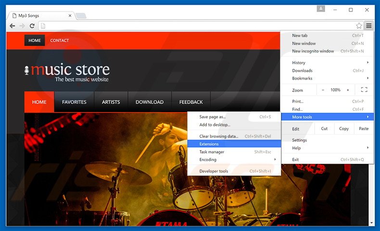Open New incognito window
Screen dimensions: 380x231
(x=327, y=51)
